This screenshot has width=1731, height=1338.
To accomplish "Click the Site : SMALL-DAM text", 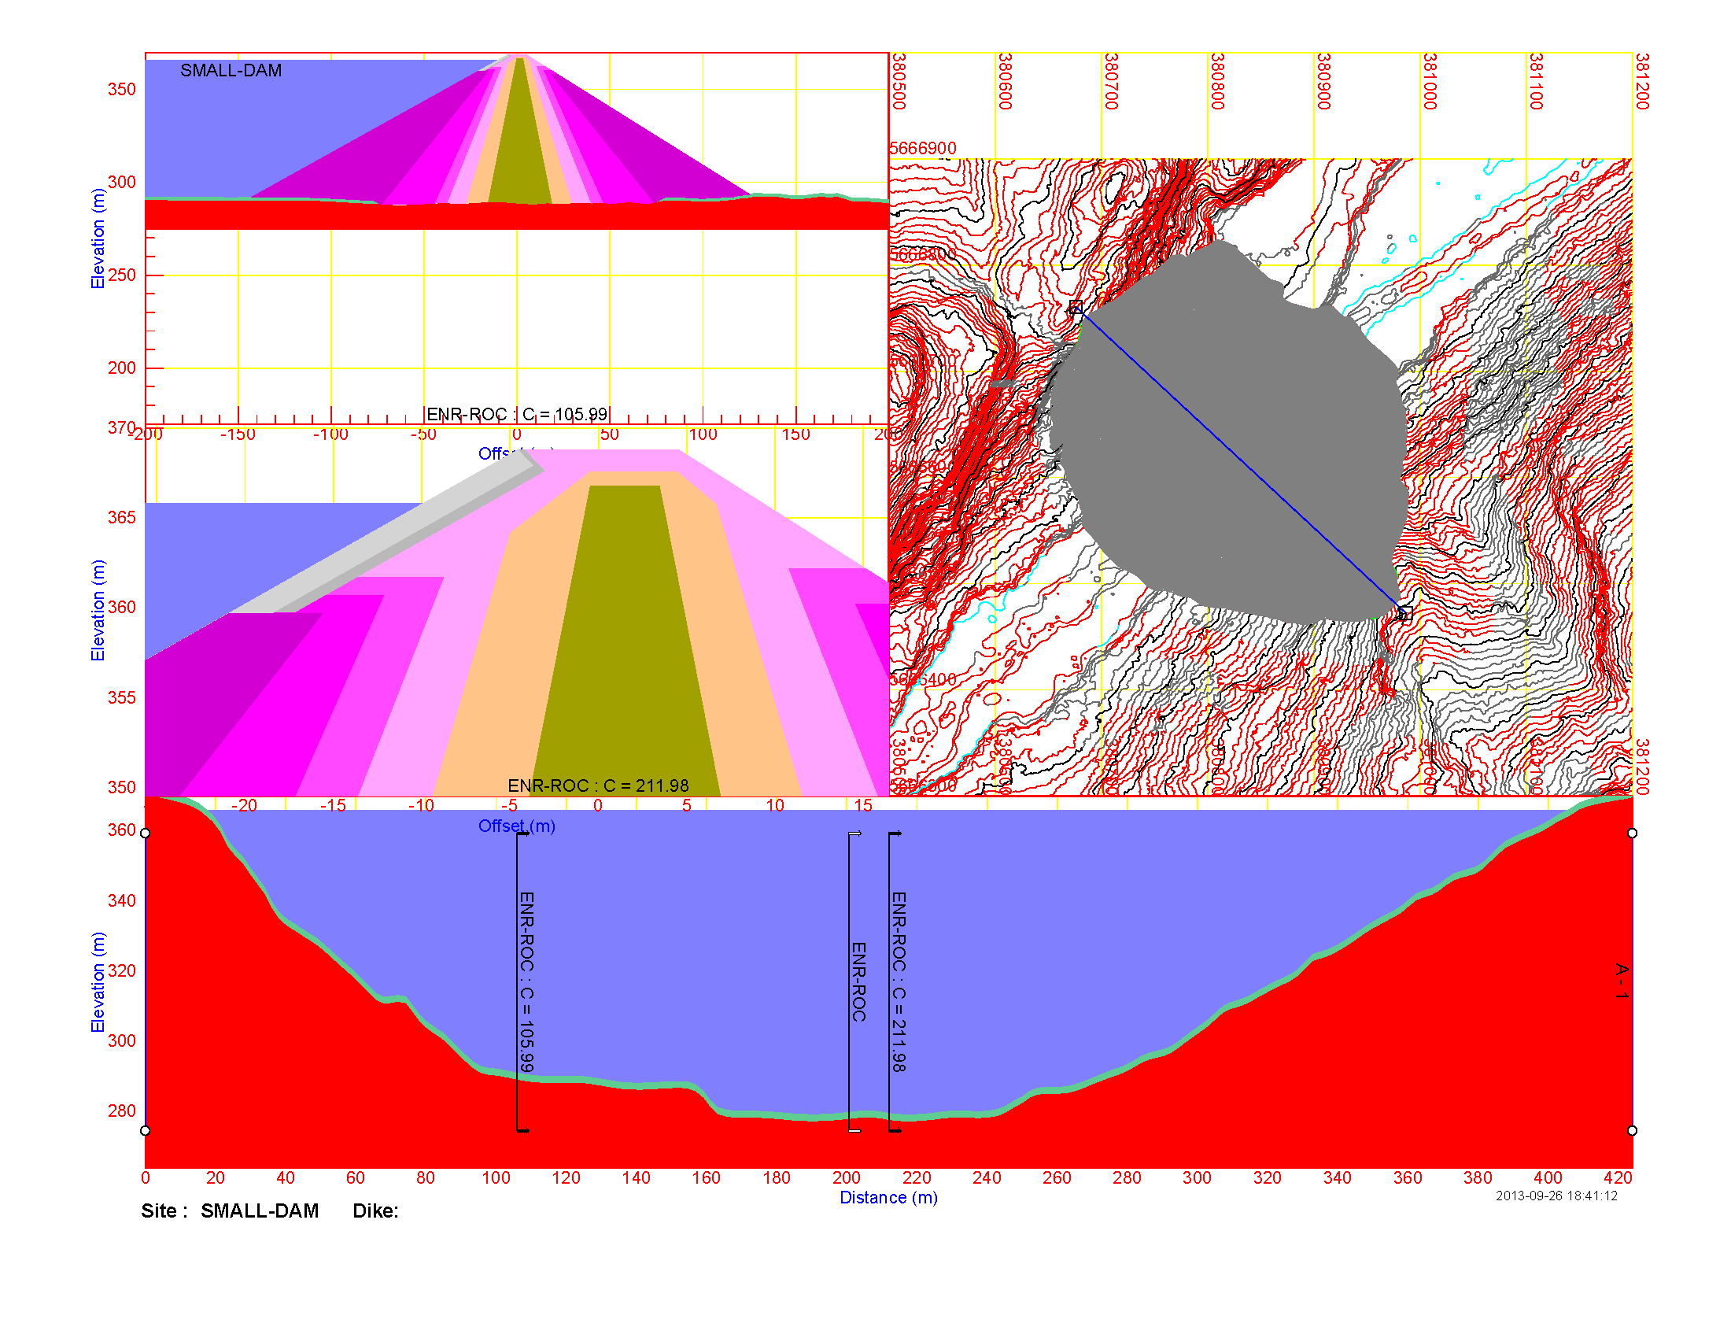I will coord(230,1210).
